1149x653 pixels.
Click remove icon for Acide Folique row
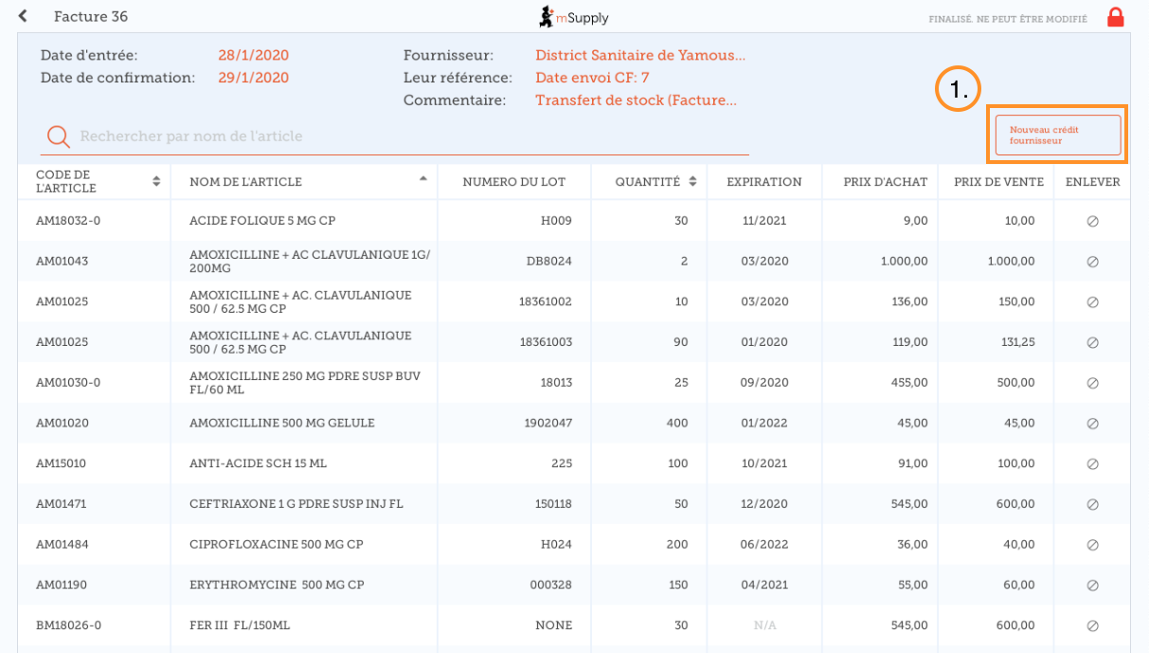(x=1092, y=221)
